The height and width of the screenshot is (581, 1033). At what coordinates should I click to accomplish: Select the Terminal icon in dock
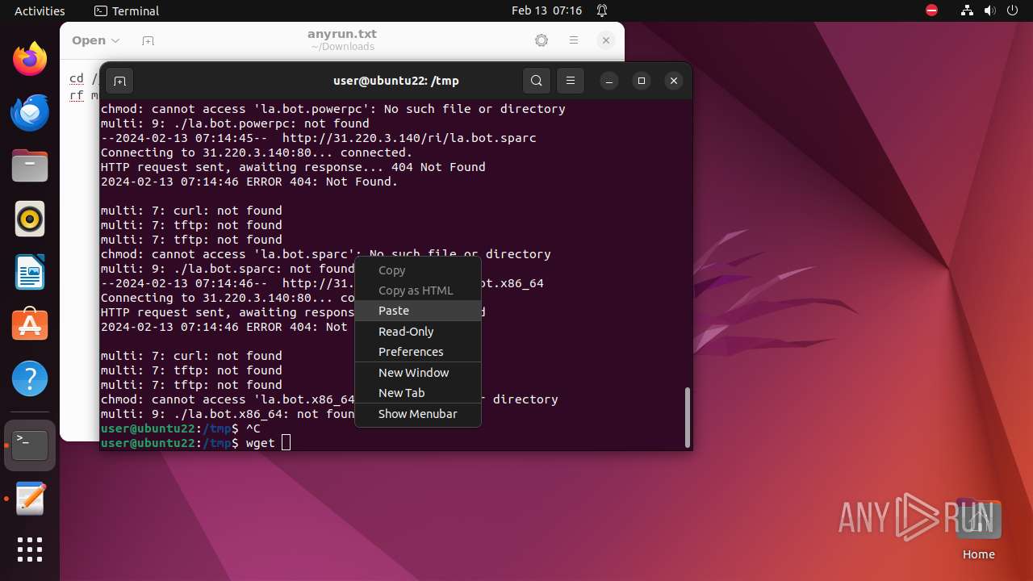pos(30,445)
